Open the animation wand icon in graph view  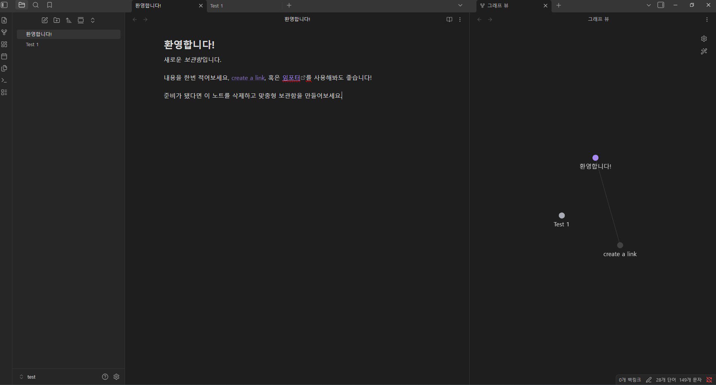click(x=704, y=51)
